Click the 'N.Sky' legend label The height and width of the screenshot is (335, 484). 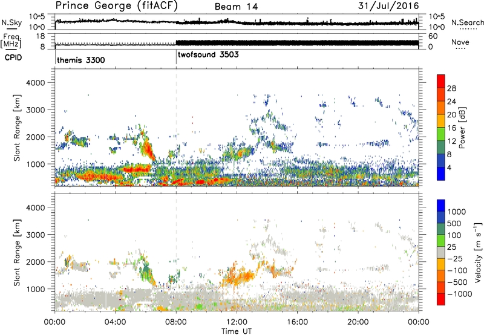point(11,22)
